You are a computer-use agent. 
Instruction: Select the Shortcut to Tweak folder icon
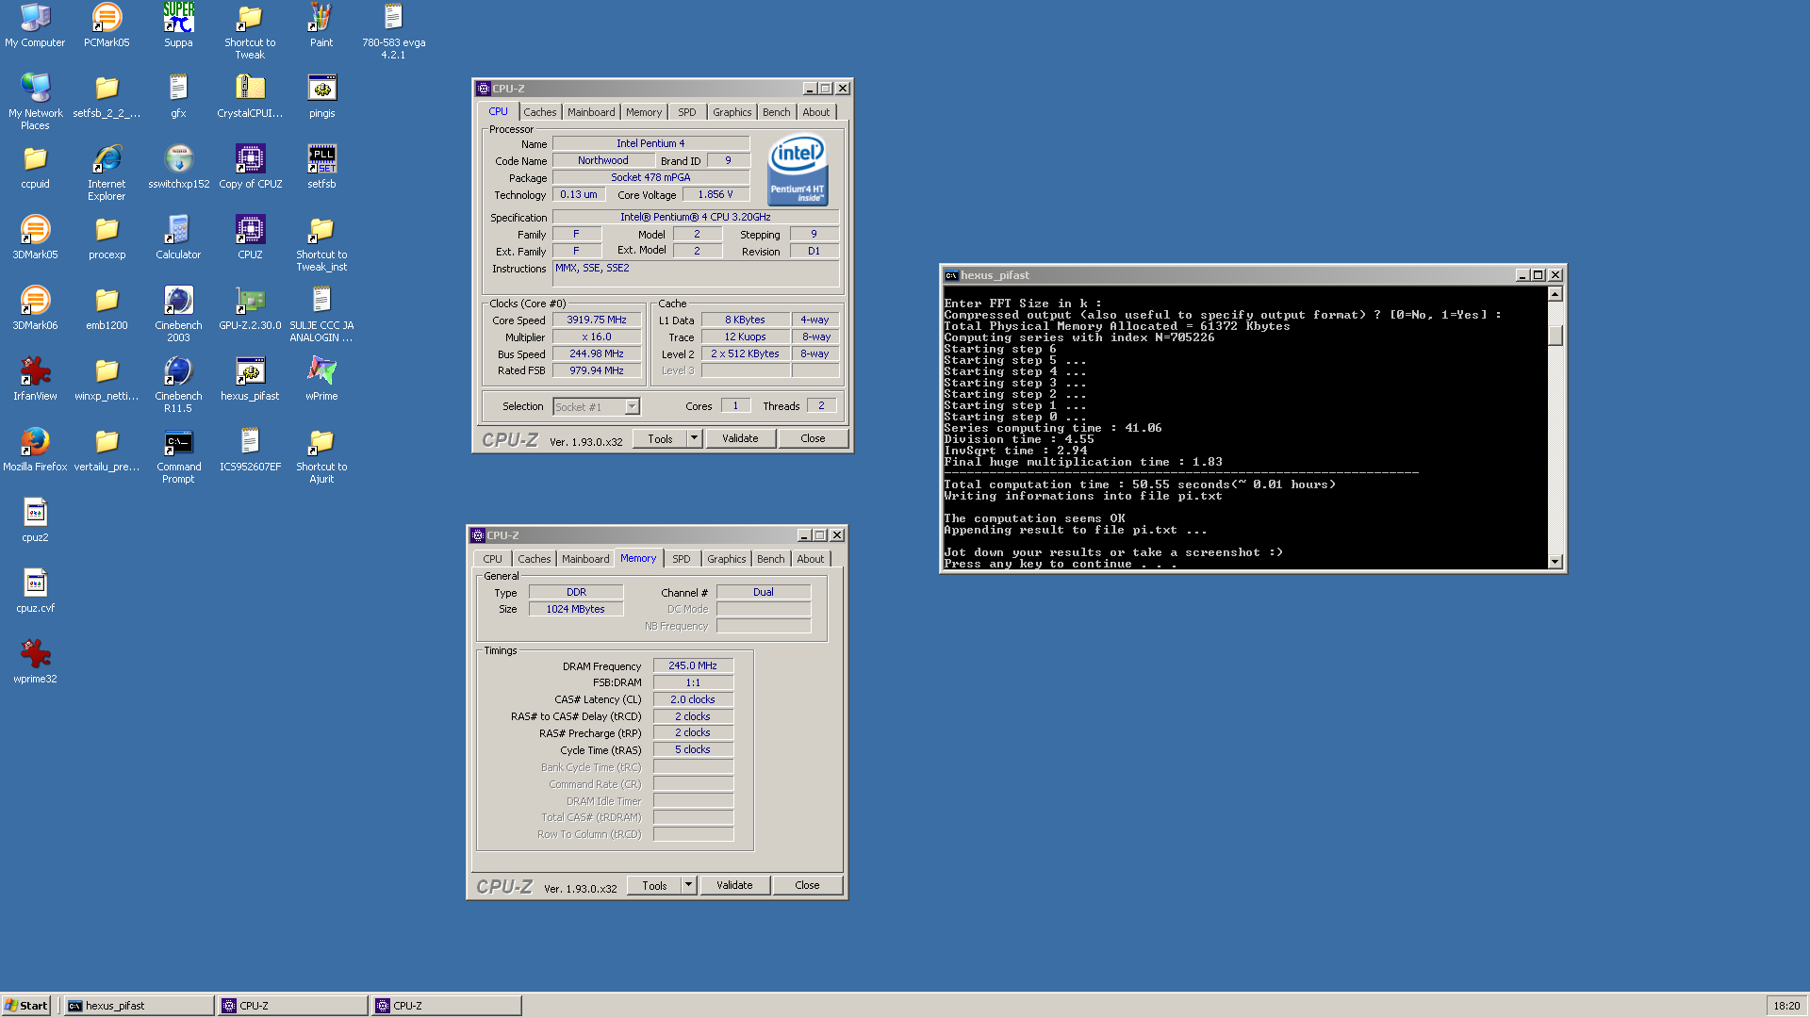click(250, 17)
